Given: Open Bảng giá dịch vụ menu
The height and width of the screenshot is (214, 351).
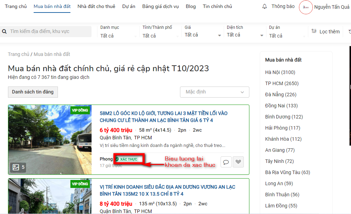Looking at the screenshot, I should coord(160,7).
